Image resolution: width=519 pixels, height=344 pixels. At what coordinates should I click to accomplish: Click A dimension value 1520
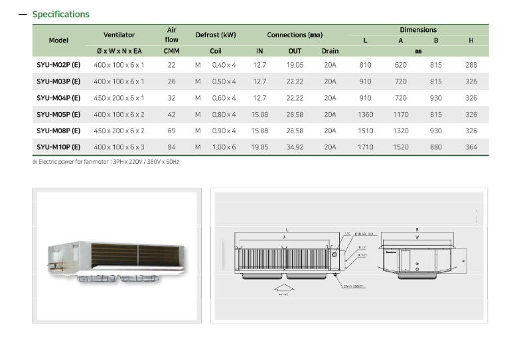pos(400,147)
